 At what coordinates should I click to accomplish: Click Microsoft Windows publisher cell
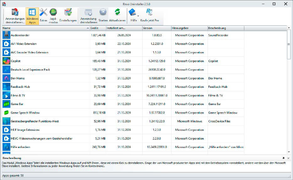point(189,121)
